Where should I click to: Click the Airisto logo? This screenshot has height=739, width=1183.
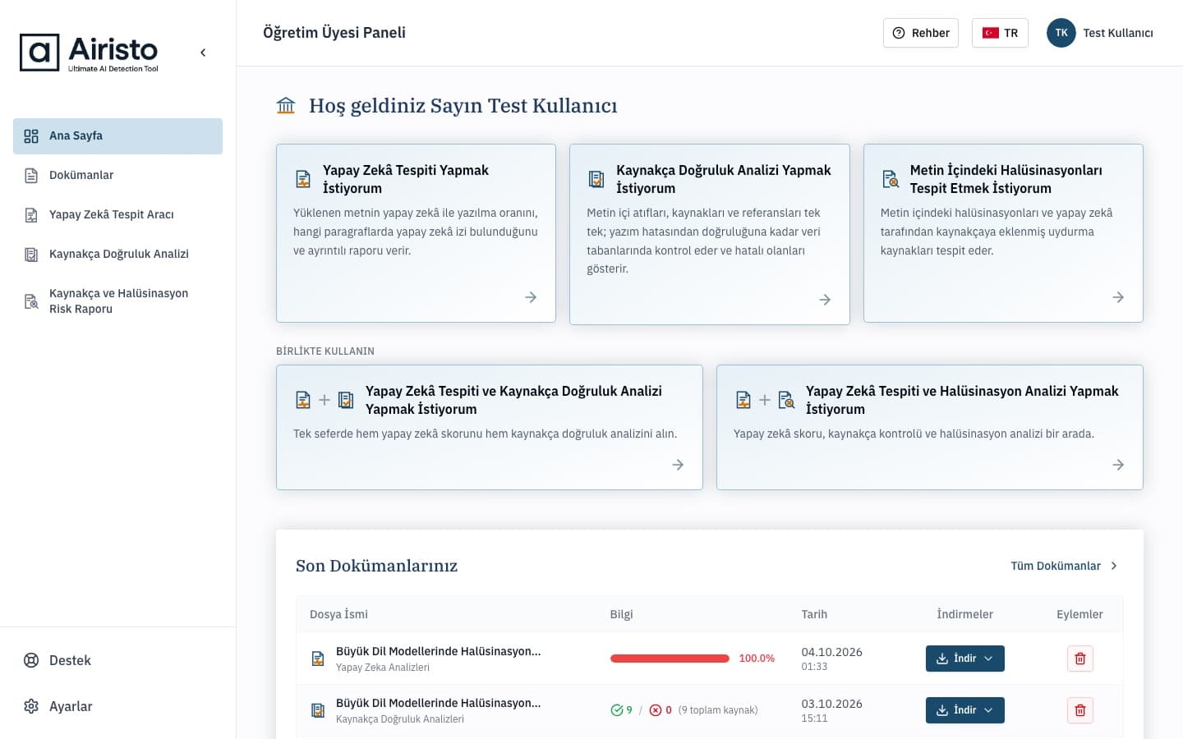pyautogui.click(x=89, y=53)
